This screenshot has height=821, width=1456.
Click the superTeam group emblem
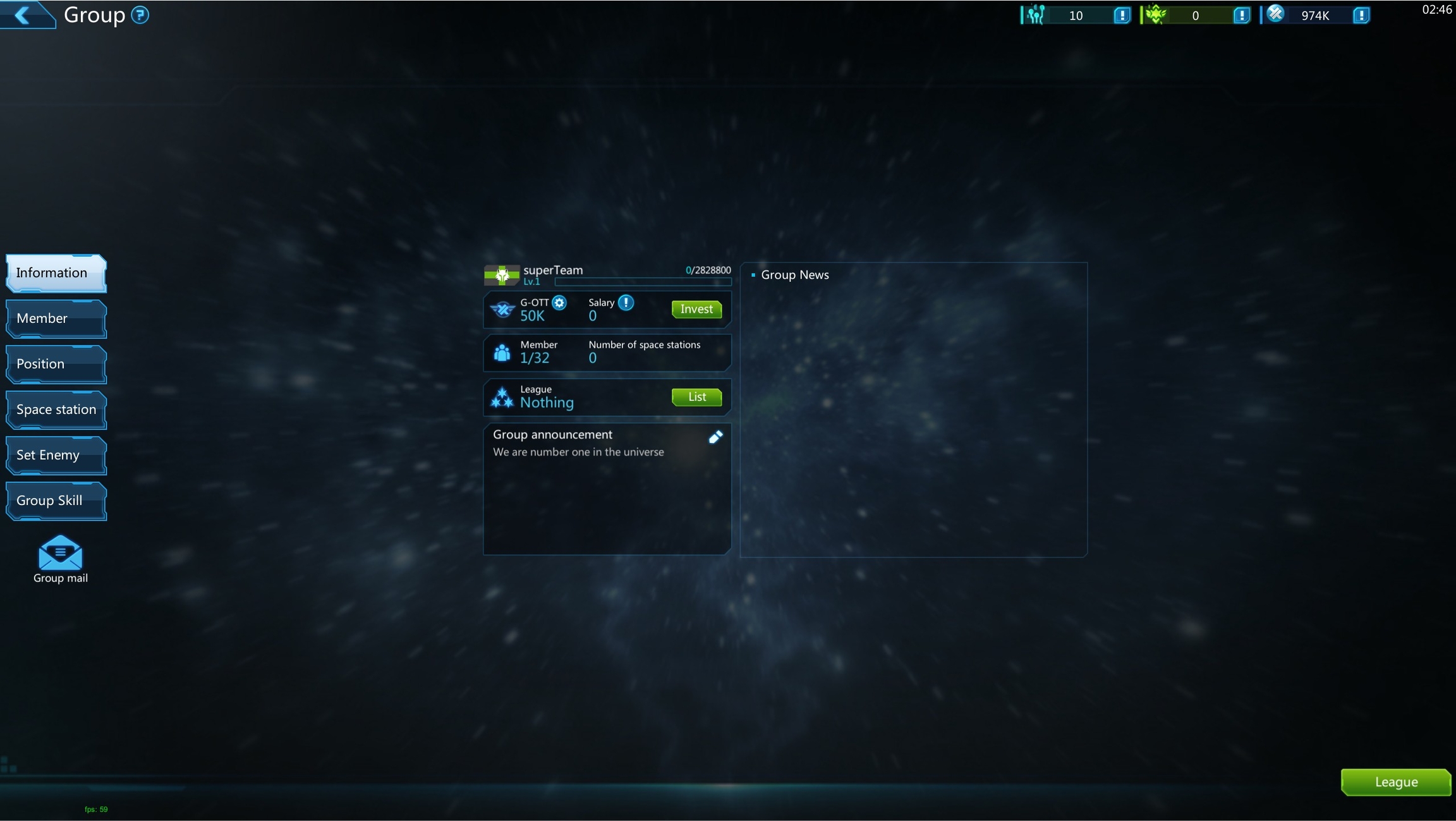coord(502,275)
